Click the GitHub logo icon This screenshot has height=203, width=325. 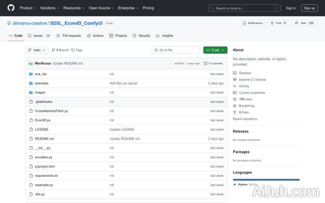(x=11, y=8)
